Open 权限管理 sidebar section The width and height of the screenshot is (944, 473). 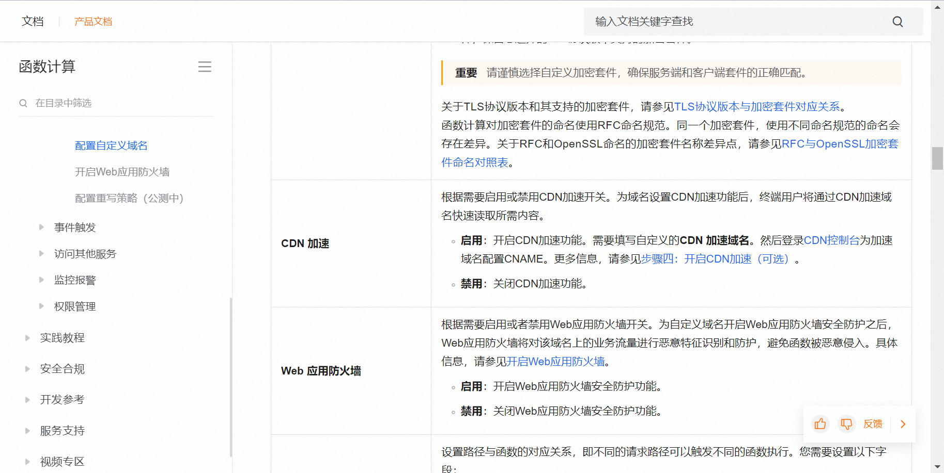click(x=75, y=306)
